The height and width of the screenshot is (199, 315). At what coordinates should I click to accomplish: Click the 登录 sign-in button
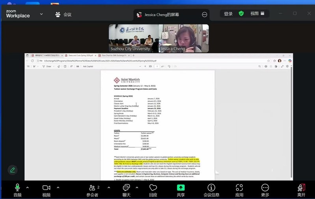(228, 14)
